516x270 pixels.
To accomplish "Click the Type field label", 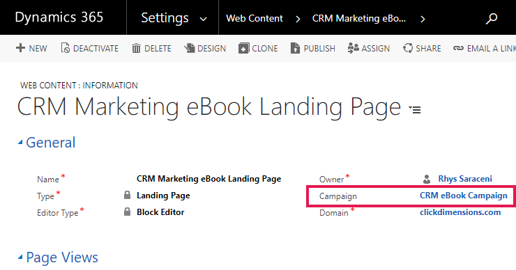I will click(x=45, y=196).
